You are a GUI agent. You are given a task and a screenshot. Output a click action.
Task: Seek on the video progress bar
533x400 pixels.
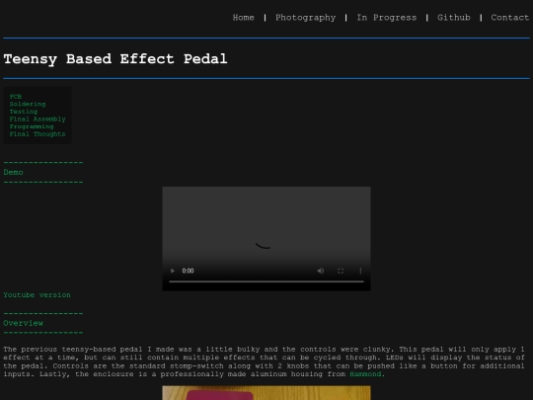tap(266, 281)
